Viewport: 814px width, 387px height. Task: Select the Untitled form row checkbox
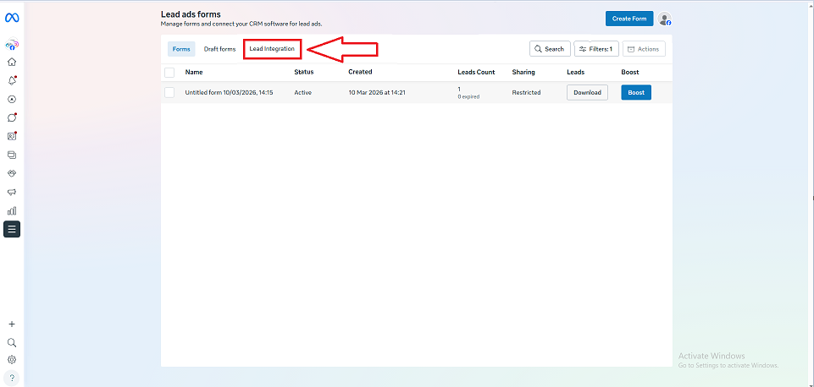[x=169, y=92]
